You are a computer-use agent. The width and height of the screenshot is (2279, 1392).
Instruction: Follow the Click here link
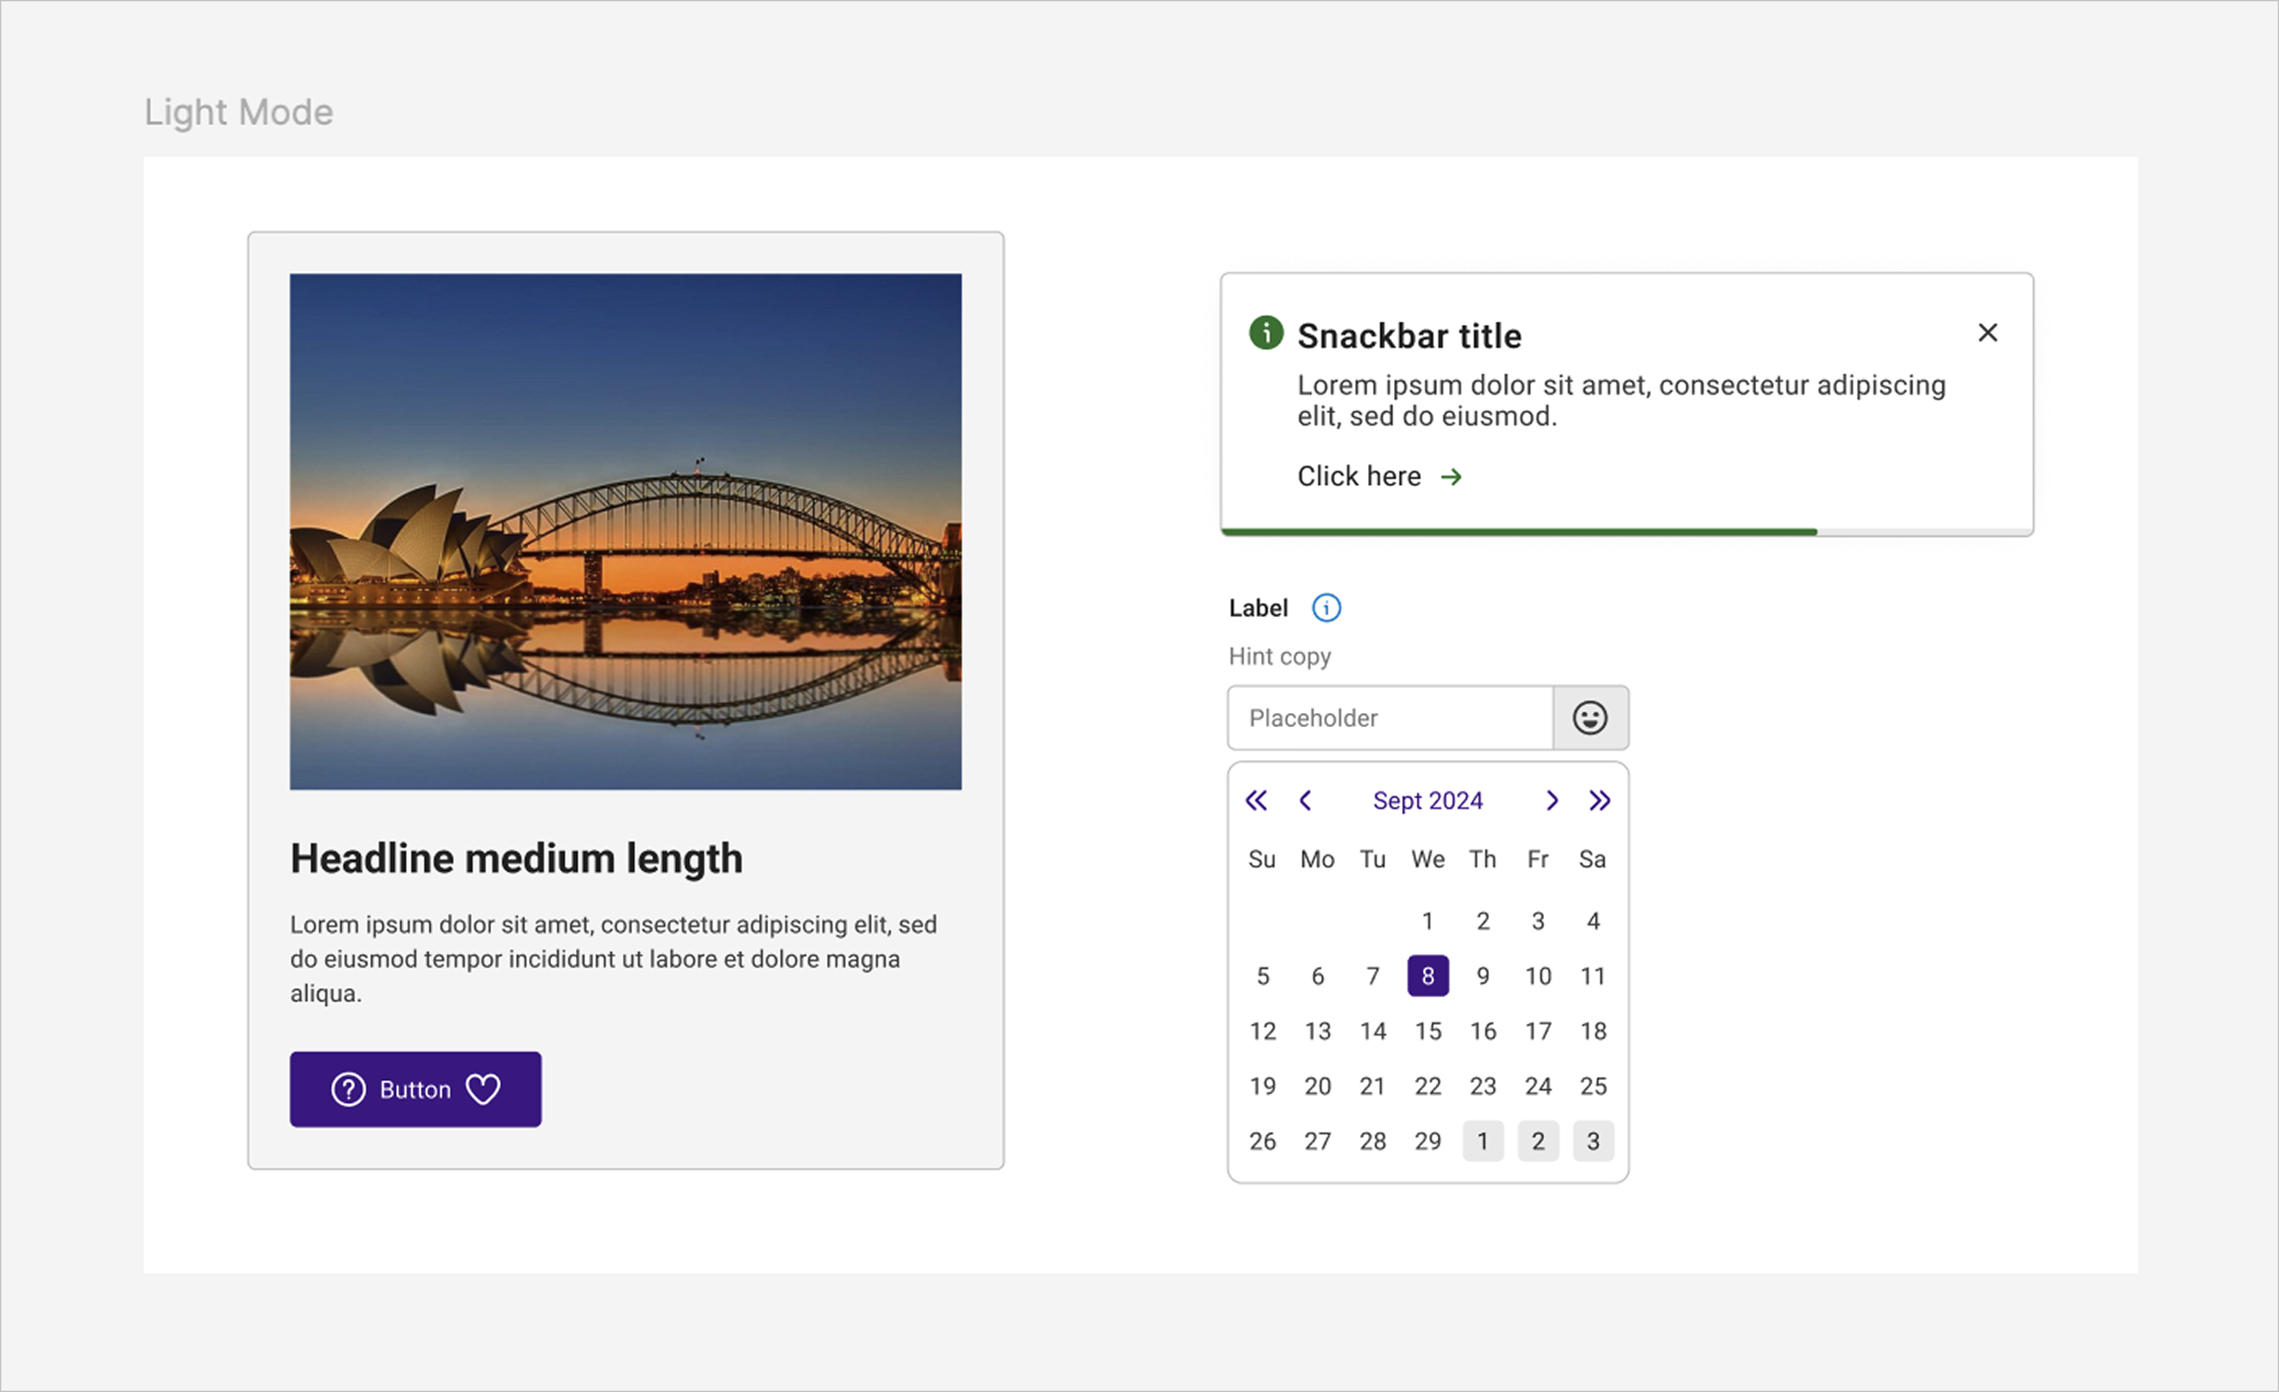coord(1359,476)
